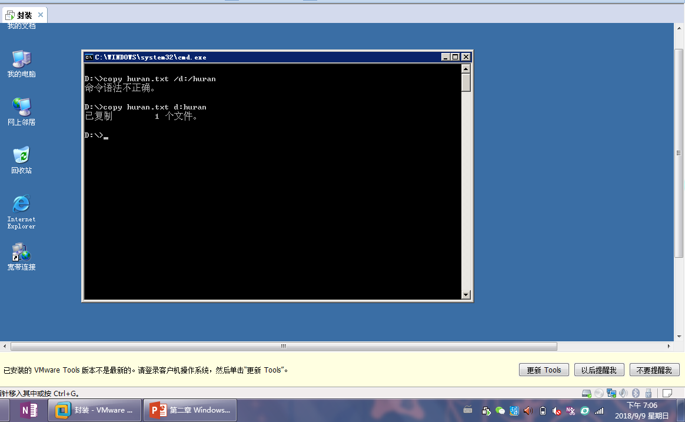685x422 pixels.
Task: Click the orange speaker tray icon
Action: point(528,411)
